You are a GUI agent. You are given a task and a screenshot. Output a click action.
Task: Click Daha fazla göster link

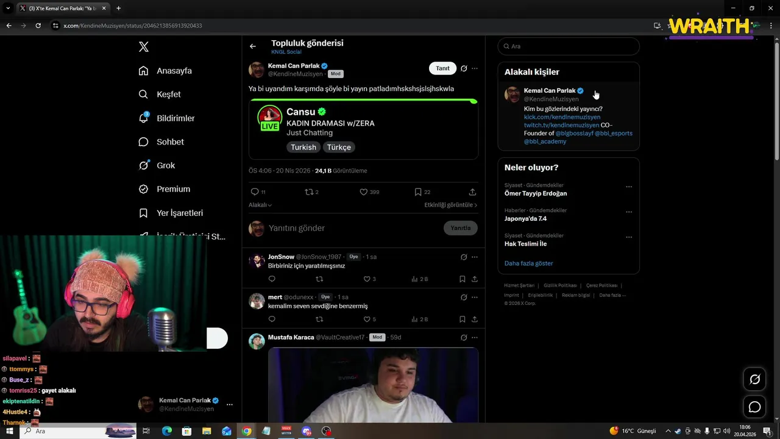pyautogui.click(x=529, y=263)
